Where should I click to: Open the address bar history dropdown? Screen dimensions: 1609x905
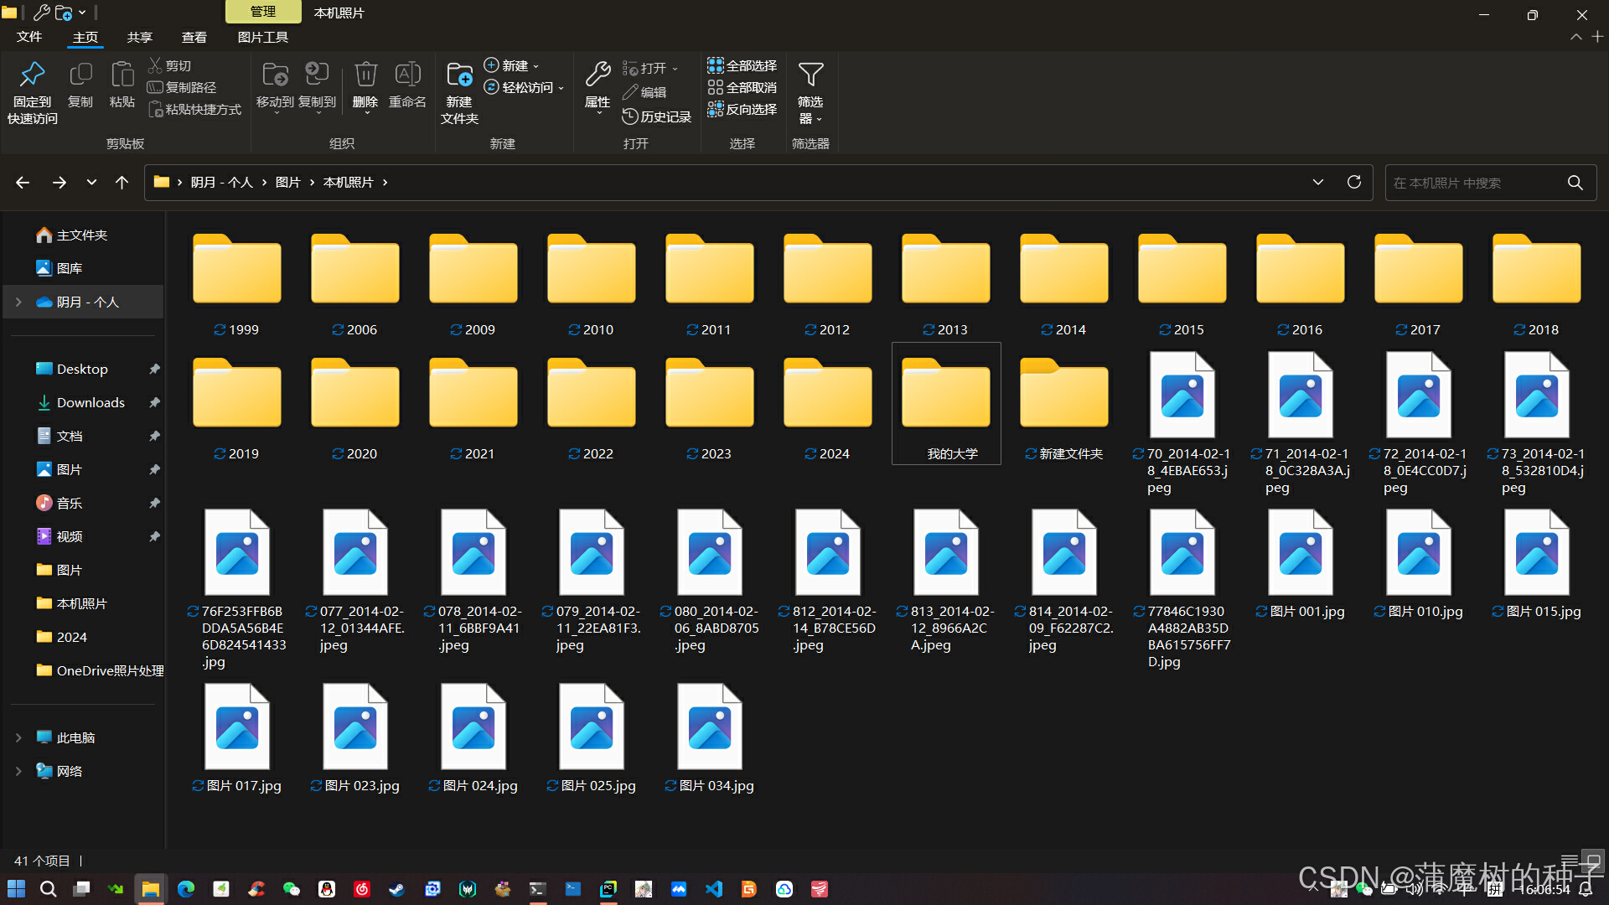pyautogui.click(x=1318, y=183)
